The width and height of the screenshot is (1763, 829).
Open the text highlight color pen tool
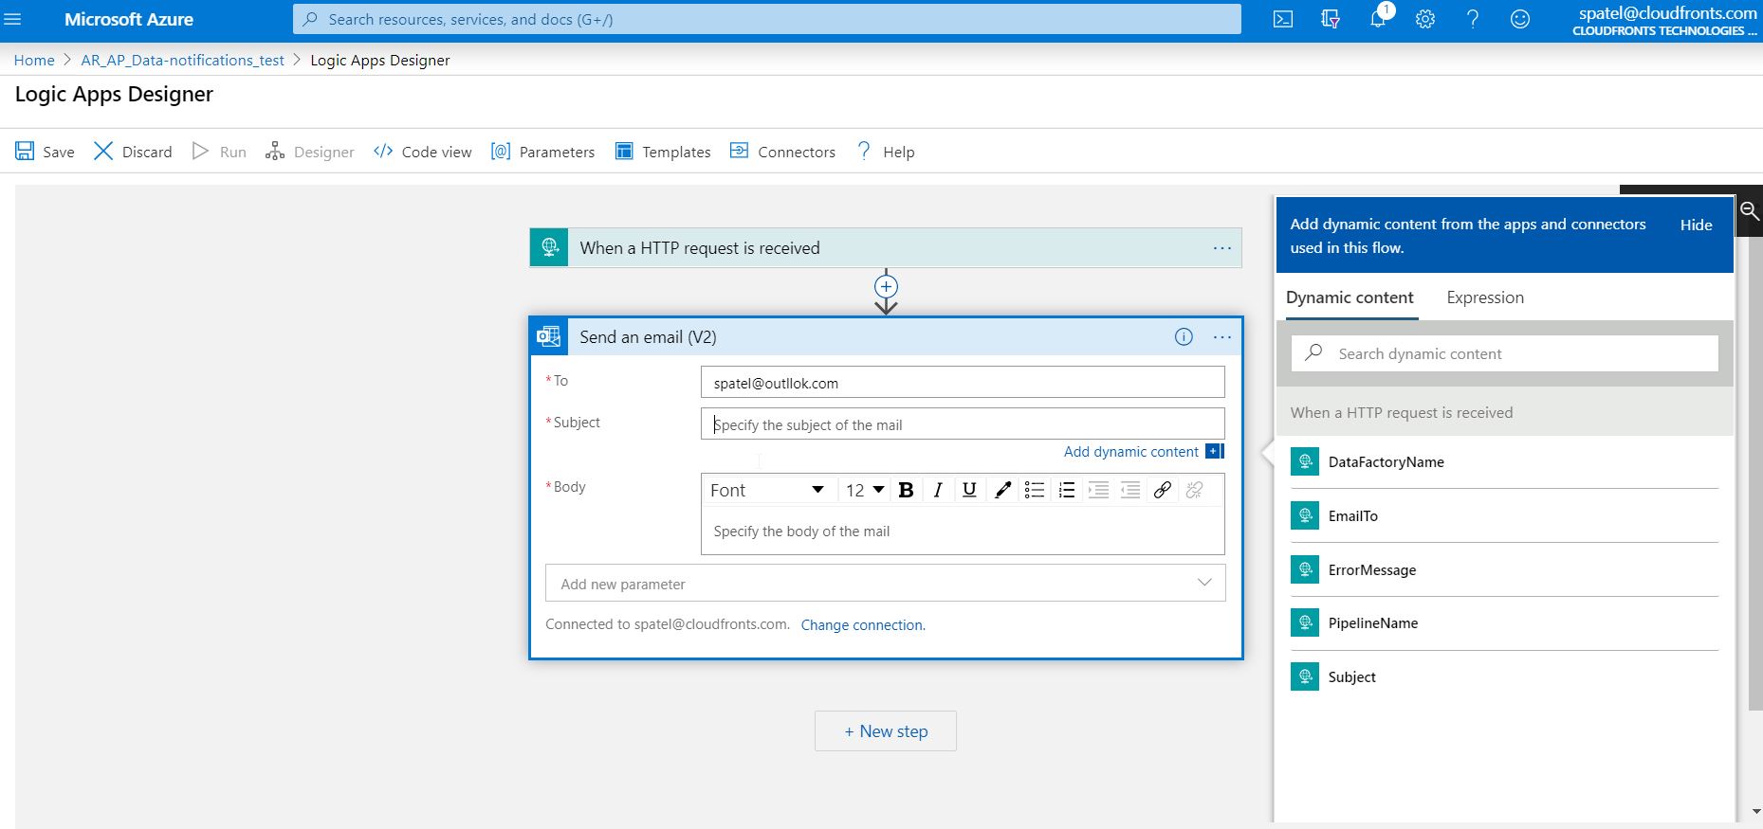(1002, 490)
